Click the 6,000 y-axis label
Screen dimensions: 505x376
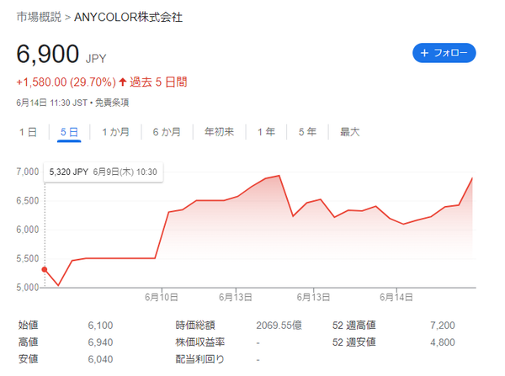pyautogui.click(x=28, y=230)
